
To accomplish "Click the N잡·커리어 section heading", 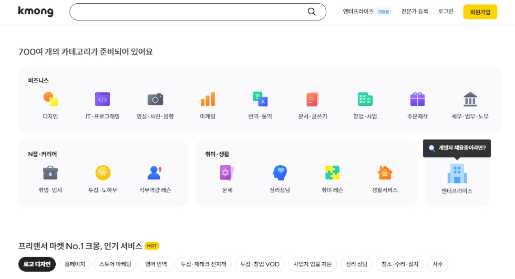I will tap(43, 154).
